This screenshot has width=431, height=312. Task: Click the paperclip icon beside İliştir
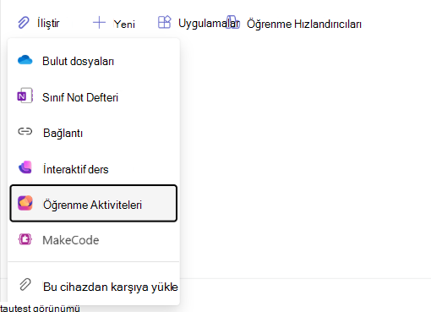(24, 23)
